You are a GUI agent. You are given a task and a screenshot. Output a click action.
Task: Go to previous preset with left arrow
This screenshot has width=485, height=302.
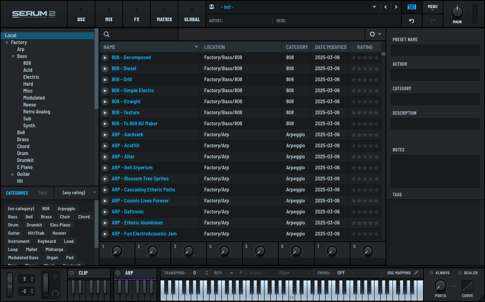[x=386, y=7]
